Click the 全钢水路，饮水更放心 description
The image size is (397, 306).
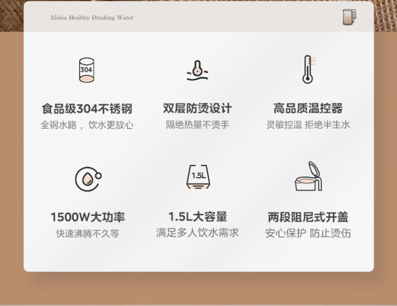pyautogui.click(x=87, y=125)
